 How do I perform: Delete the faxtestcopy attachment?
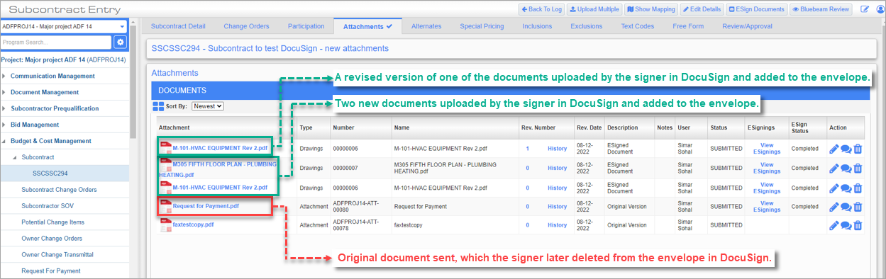(x=858, y=225)
